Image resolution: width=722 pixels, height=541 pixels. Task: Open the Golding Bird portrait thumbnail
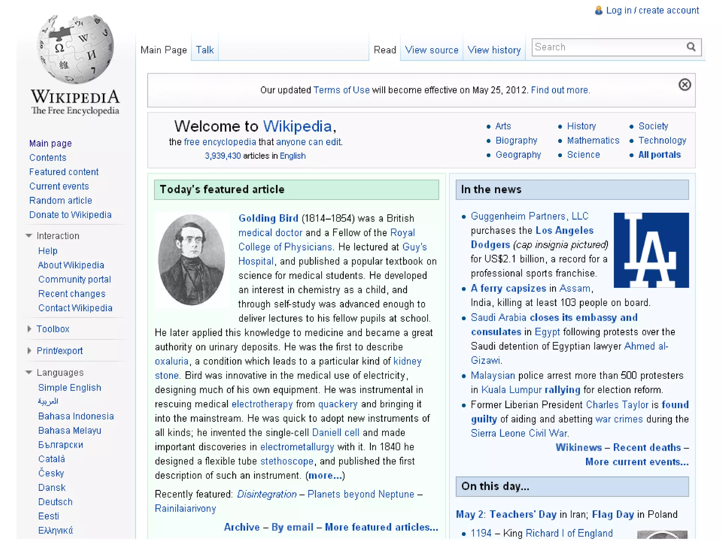tap(192, 260)
